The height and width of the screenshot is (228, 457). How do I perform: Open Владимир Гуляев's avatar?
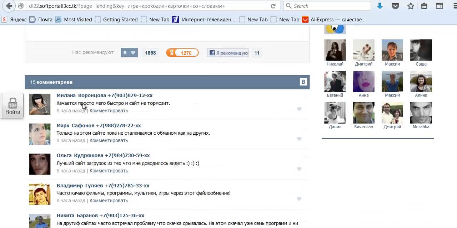[40, 194]
